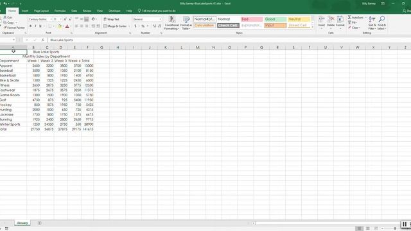Add a new sheet
This screenshot has width=411, height=231.
click(x=40, y=223)
